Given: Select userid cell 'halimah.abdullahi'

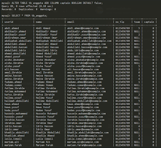Looking at the screenshot, I should [x=17, y=101].
